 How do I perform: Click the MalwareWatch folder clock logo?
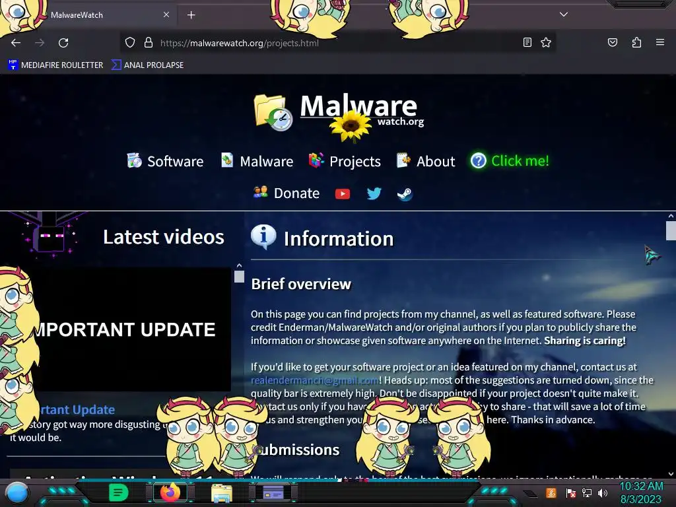[x=273, y=112]
